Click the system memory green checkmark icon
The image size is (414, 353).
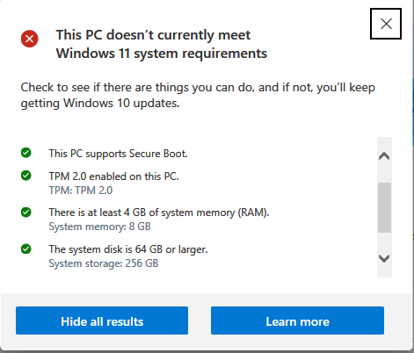click(26, 213)
